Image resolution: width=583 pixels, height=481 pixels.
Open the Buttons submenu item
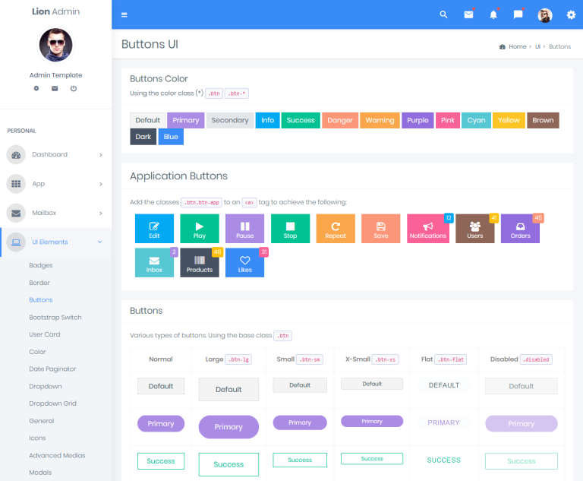point(41,300)
